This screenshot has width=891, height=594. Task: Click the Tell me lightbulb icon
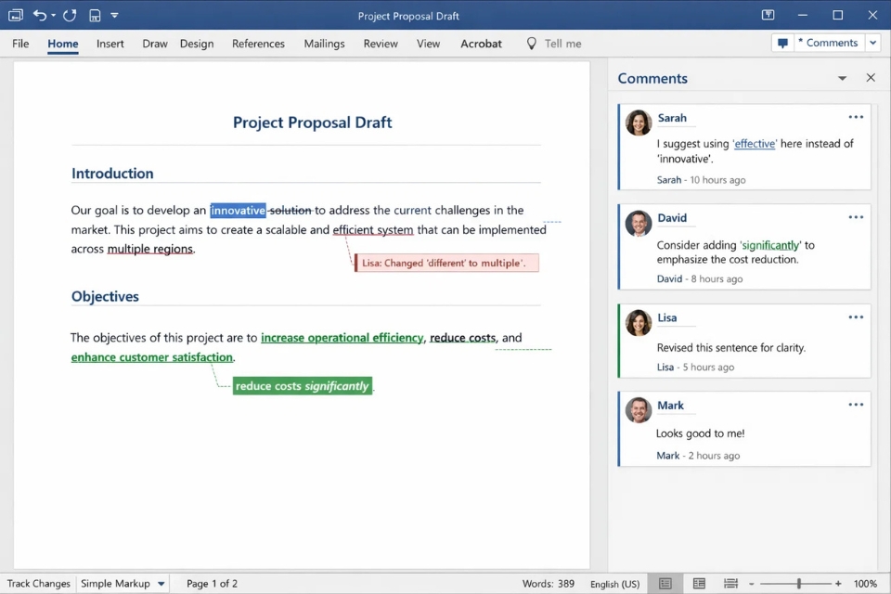coord(532,44)
